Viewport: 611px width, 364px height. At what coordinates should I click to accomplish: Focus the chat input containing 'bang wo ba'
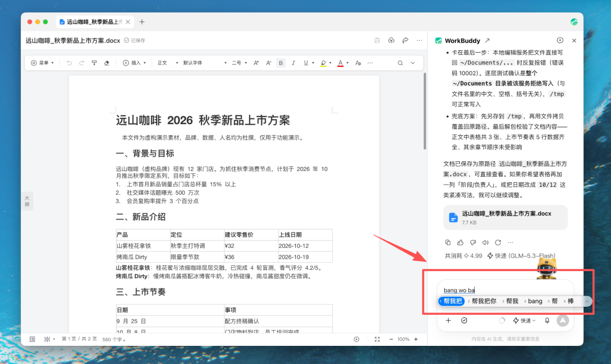click(x=505, y=290)
